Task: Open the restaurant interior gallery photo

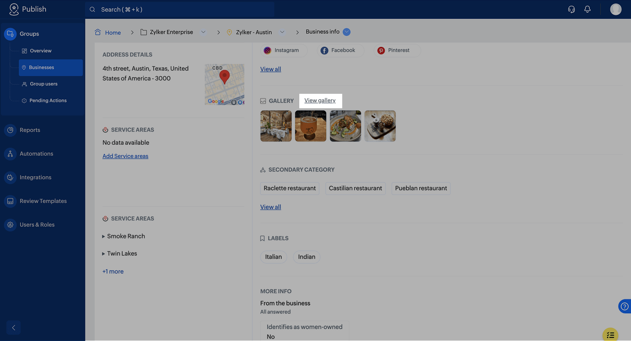Action: [x=276, y=126]
